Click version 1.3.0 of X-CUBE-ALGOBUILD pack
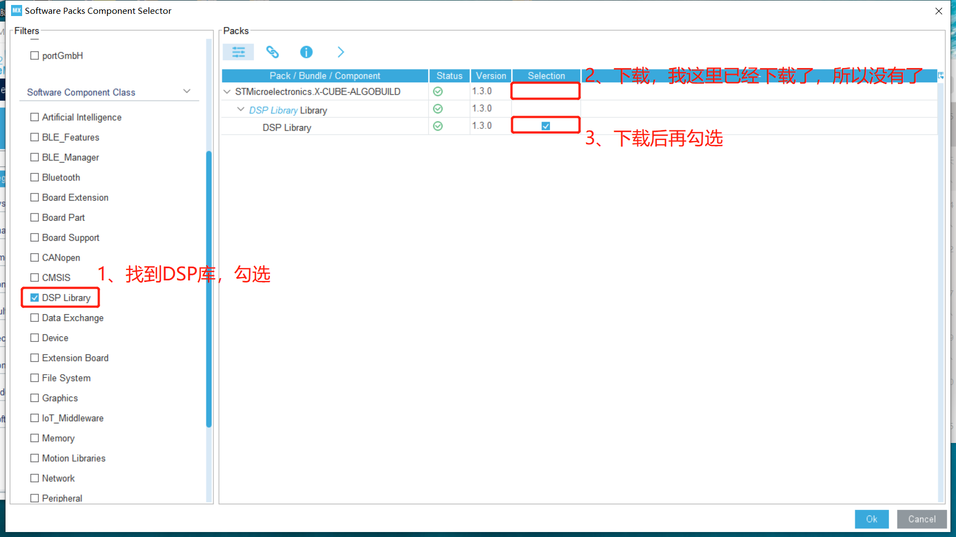Viewport: 956px width, 537px height. click(x=482, y=91)
